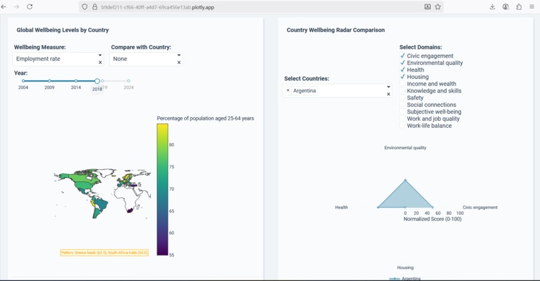Open the account profile icon

click(506, 7)
